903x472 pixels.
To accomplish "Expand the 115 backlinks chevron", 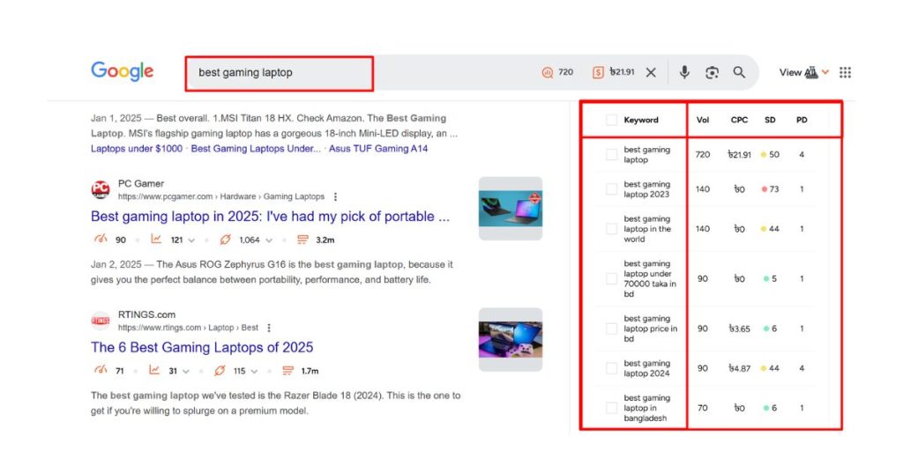I will tap(254, 371).
